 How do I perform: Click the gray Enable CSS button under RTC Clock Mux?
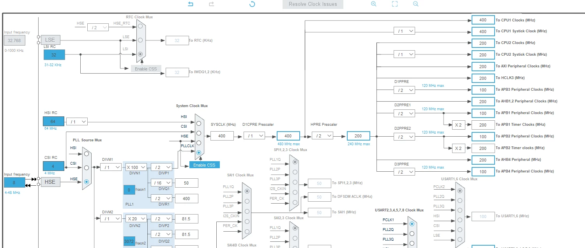146,69
